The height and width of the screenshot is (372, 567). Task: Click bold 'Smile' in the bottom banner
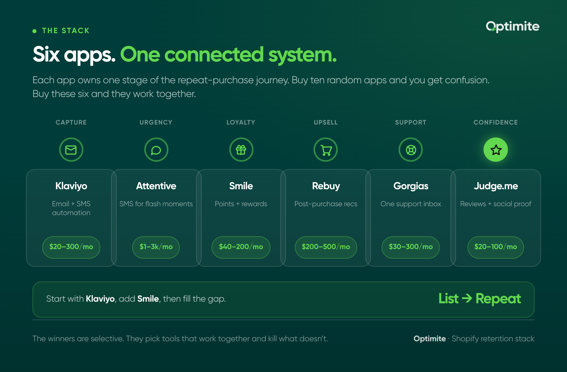click(x=148, y=299)
